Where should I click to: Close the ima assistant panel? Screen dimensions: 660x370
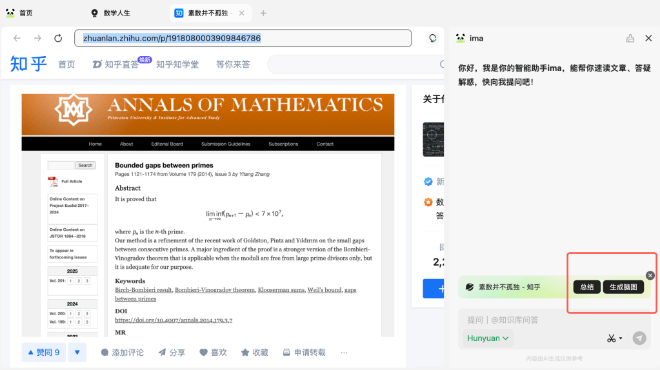[x=648, y=38]
